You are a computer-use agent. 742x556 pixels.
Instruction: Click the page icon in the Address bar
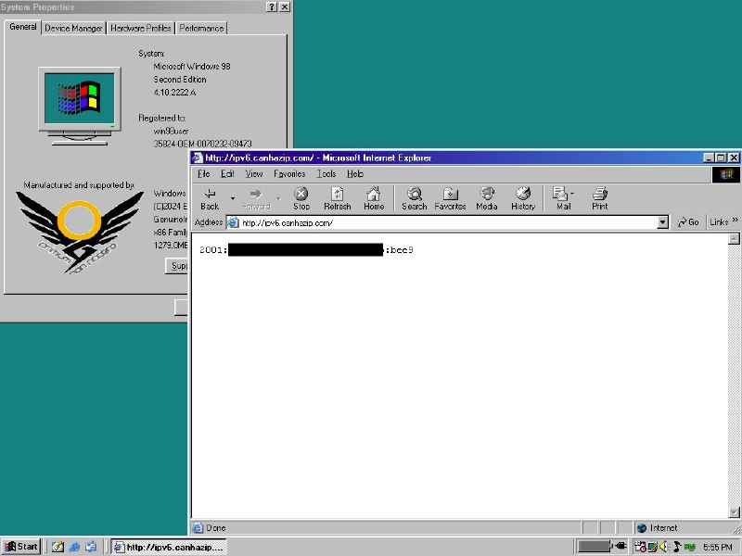pyautogui.click(x=234, y=222)
